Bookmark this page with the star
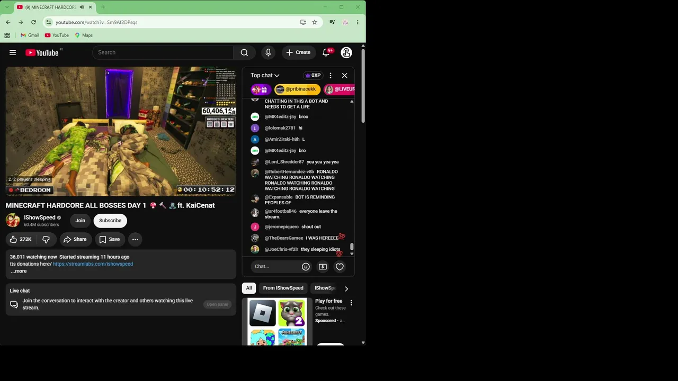 pos(315,22)
